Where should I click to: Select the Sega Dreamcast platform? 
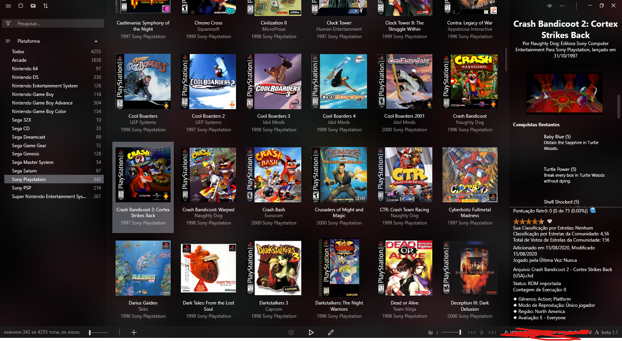pos(54,137)
